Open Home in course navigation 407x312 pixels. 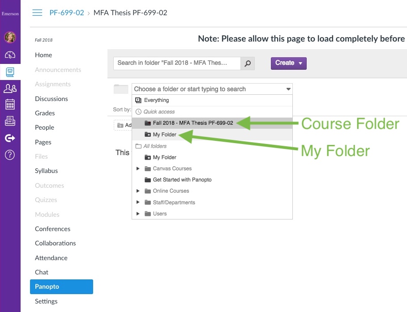[43, 55]
